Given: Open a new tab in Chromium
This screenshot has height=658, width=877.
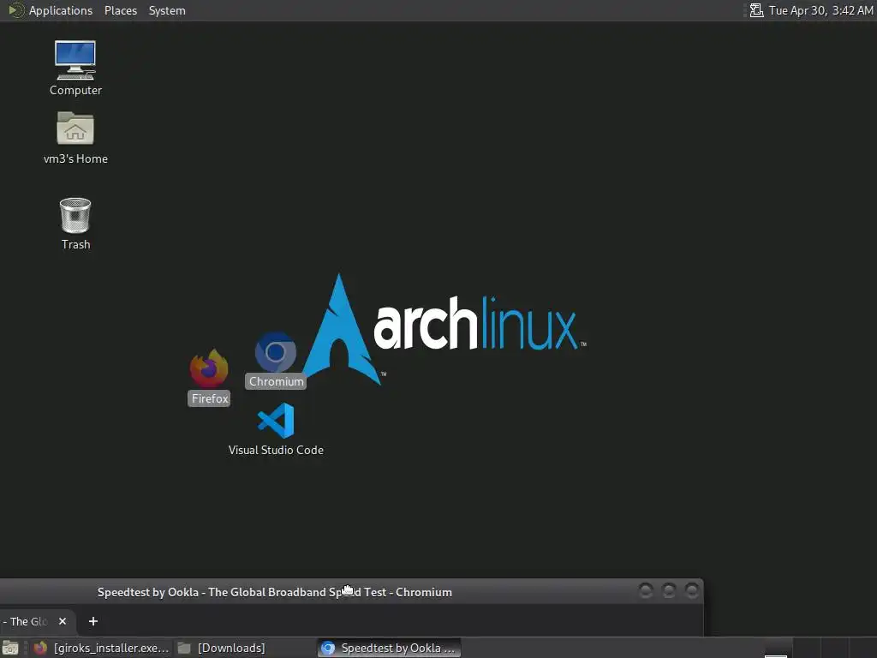Looking at the screenshot, I should [93, 622].
